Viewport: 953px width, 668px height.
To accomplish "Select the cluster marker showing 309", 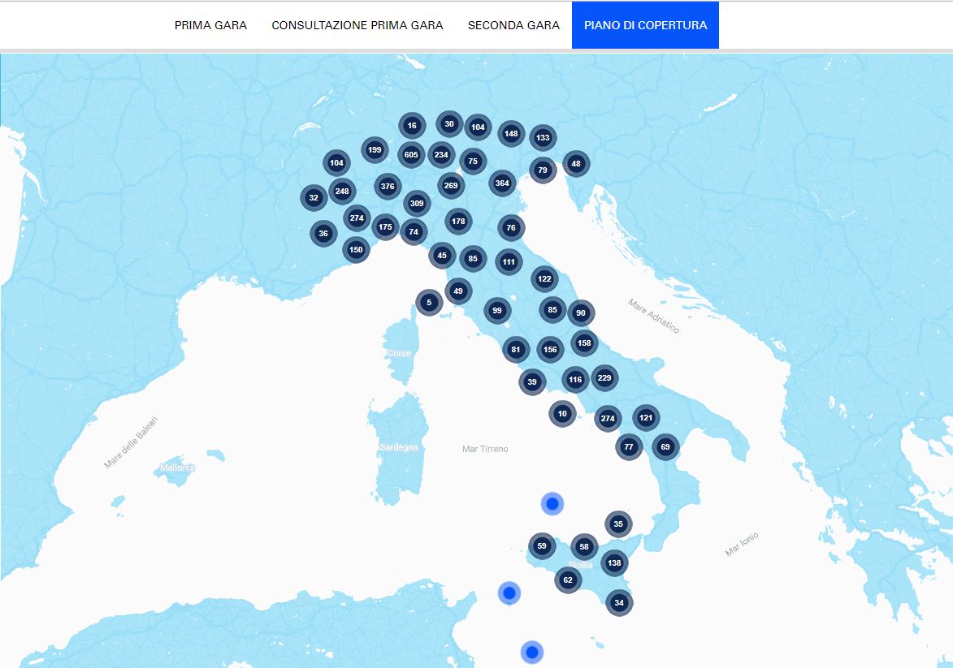I will pos(417,203).
